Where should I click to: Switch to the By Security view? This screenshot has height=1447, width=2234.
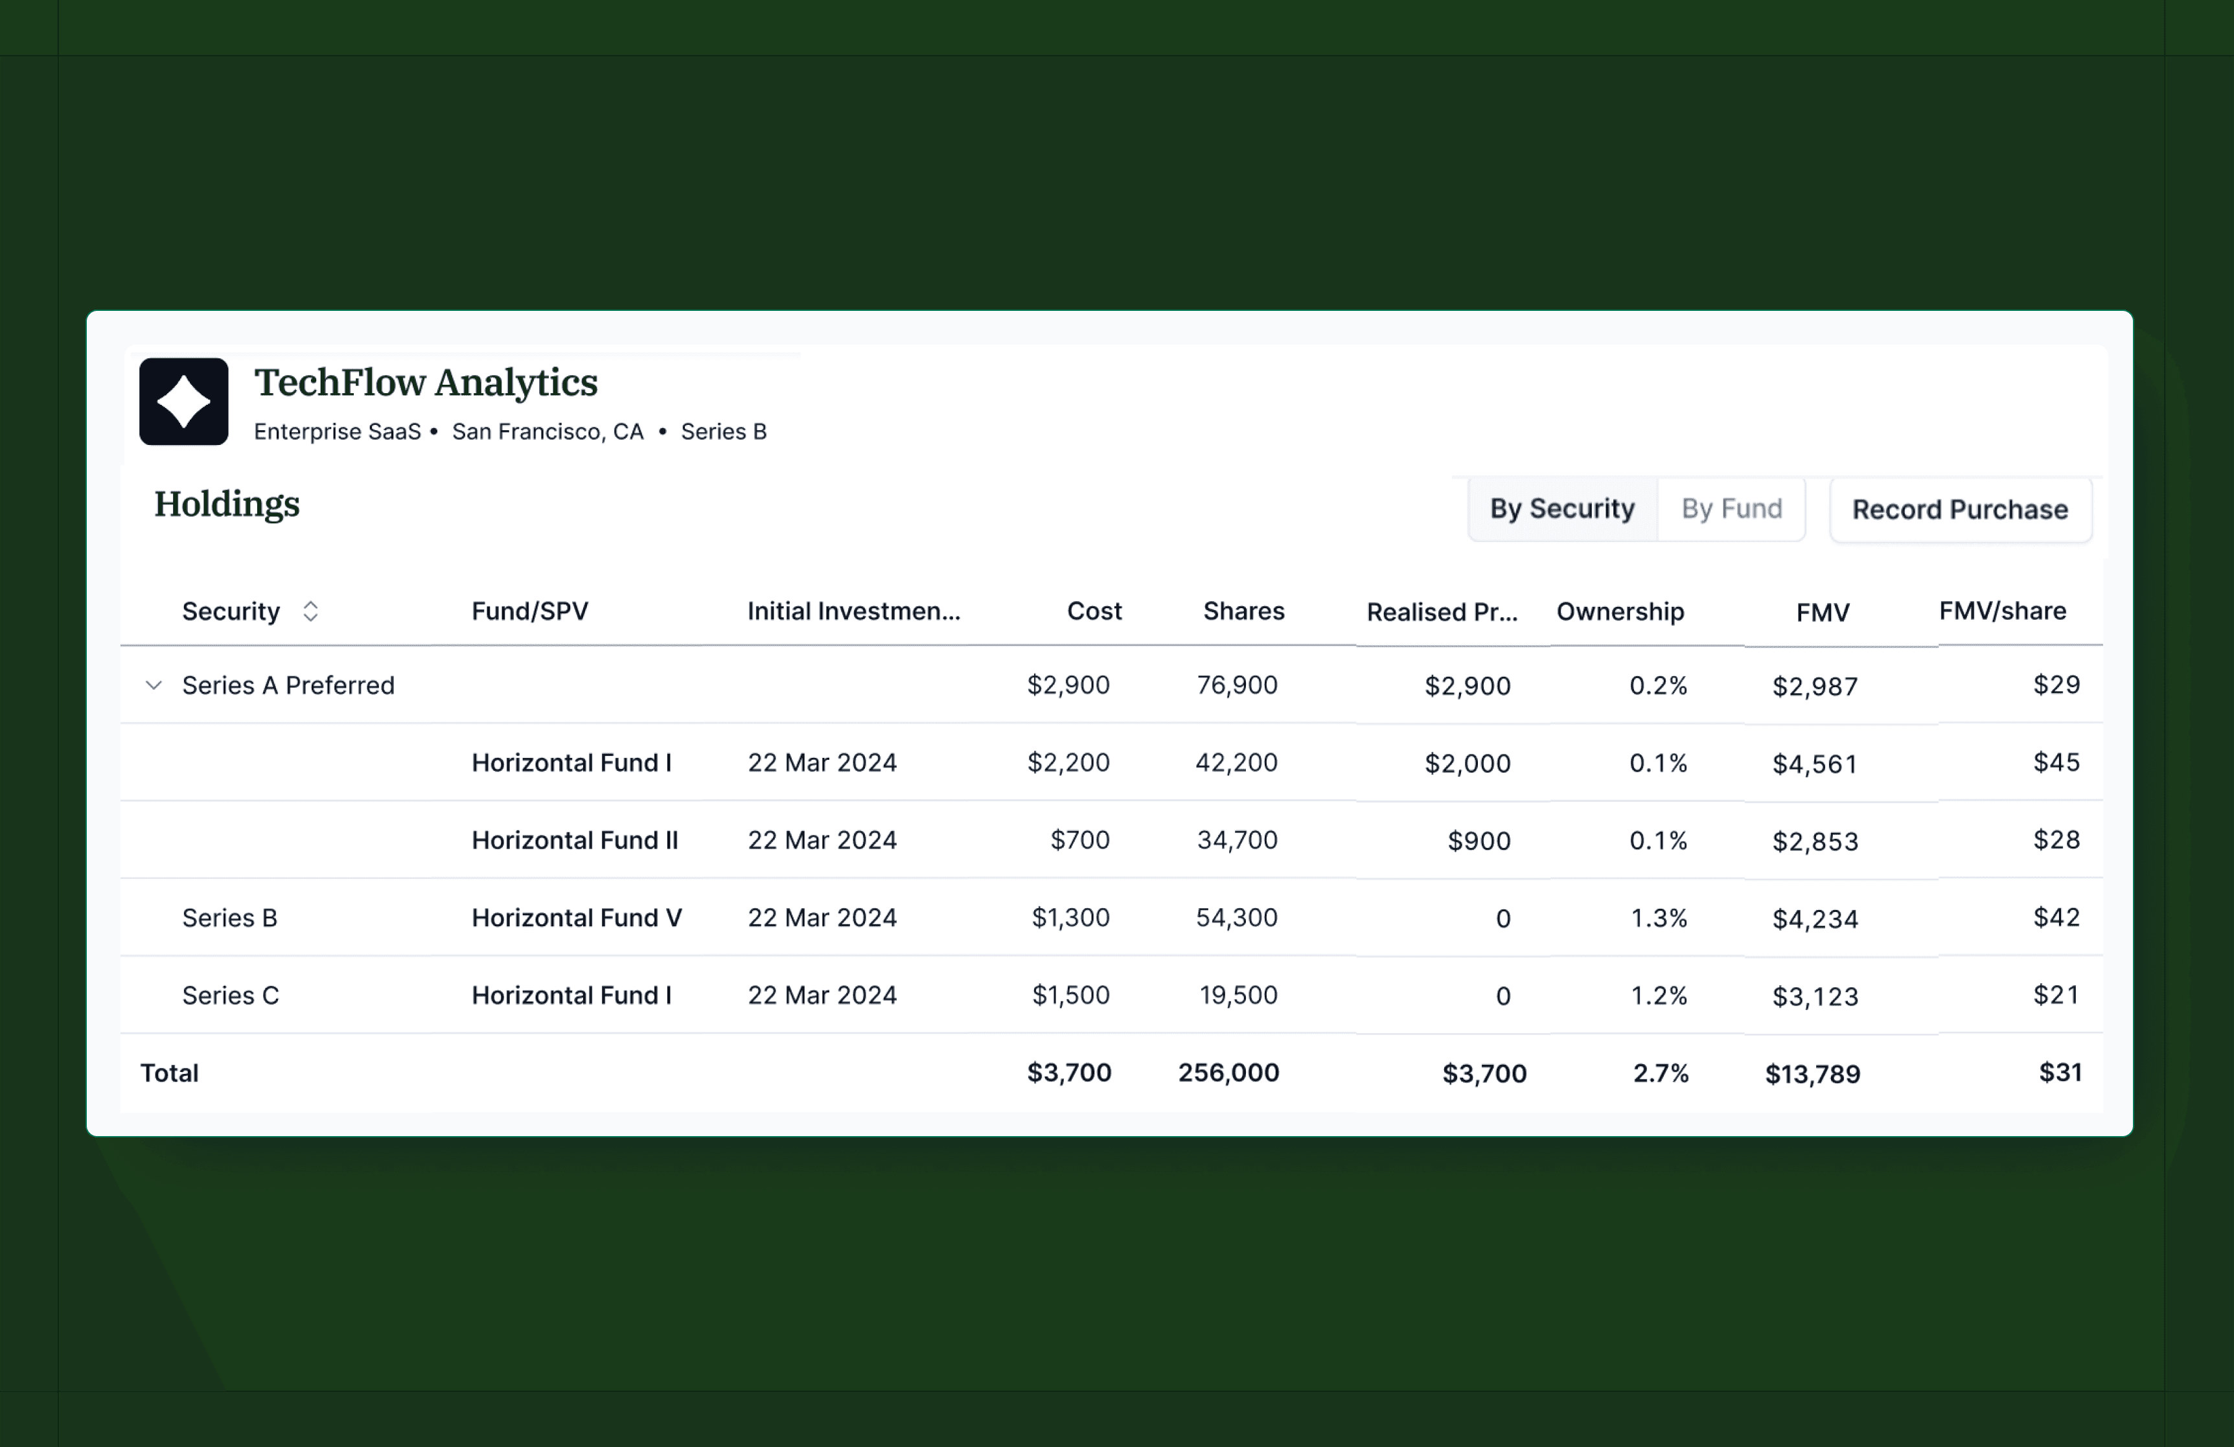tap(1562, 508)
